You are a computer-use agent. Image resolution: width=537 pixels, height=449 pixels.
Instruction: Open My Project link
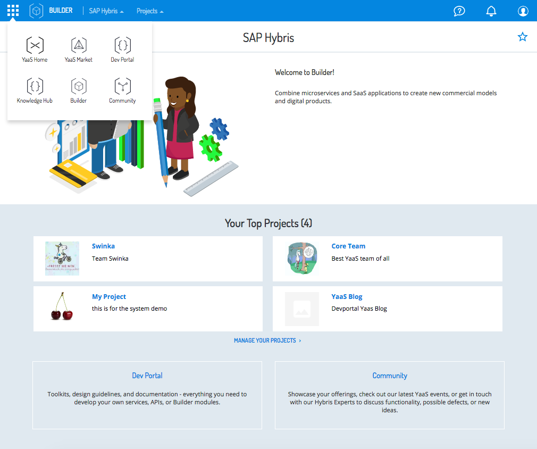[109, 296]
